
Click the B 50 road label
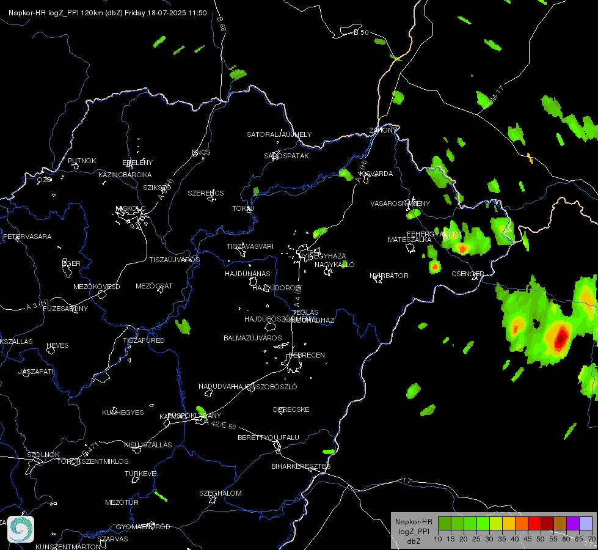point(361,32)
